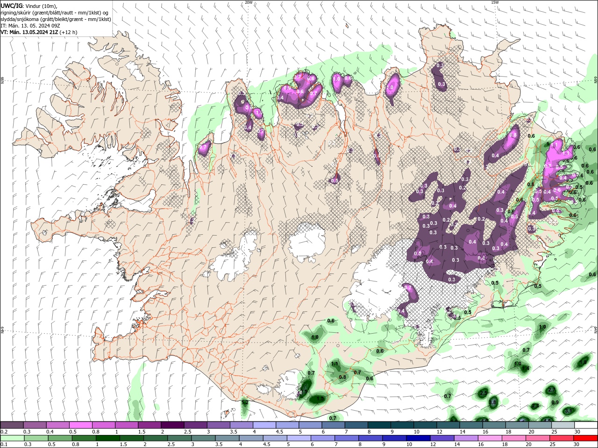Click the '0.1' label in the bottom legend row
This screenshot has height=448, width=598.
click(x=4, y=445)
